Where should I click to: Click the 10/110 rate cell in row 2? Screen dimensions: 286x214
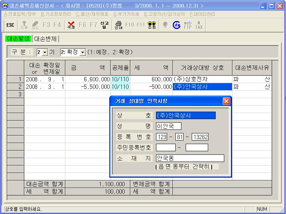click(120, 87)
